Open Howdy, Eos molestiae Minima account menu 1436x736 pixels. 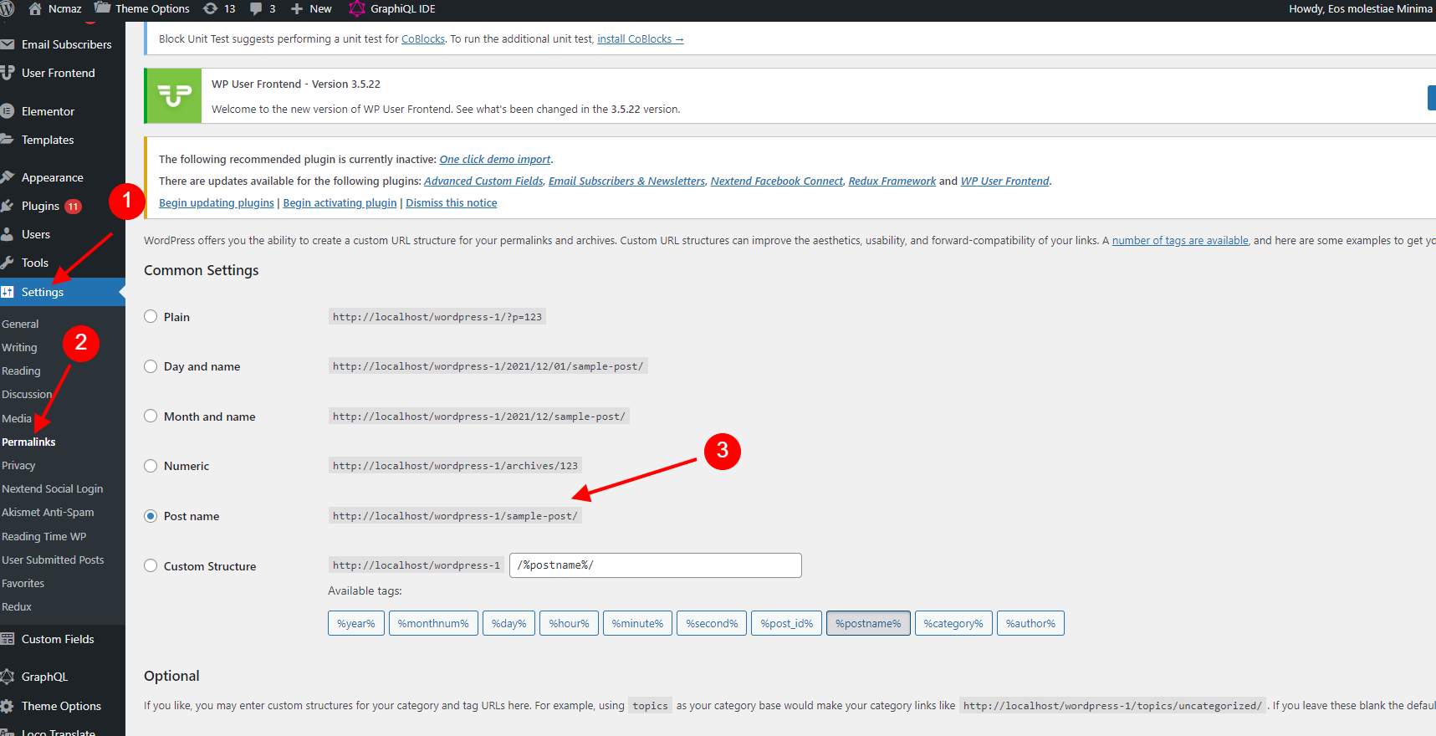click(x=1361, y=8)
